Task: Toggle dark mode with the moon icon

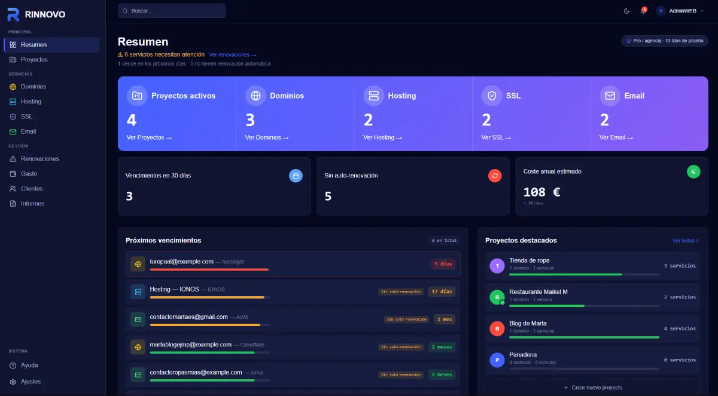Action: [x=626, y=11]
